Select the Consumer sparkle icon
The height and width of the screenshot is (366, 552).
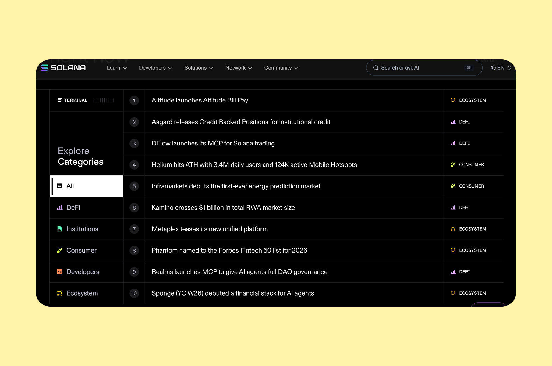tap(60, 250)
